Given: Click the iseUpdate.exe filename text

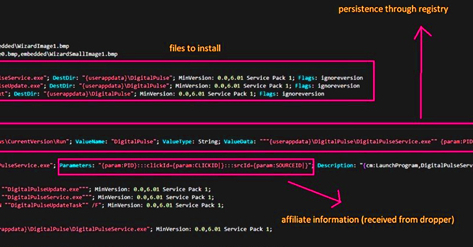Looking at the screenshot, I should 21,86.
